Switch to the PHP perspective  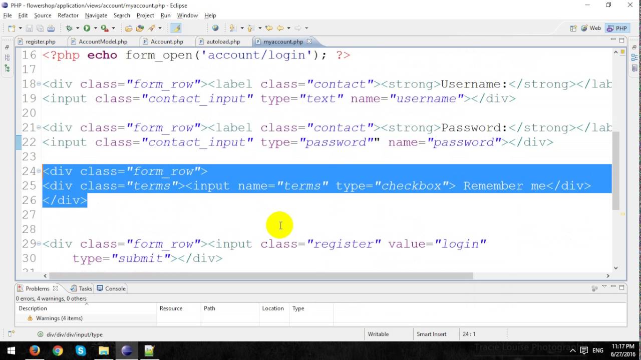click(617, 28)
